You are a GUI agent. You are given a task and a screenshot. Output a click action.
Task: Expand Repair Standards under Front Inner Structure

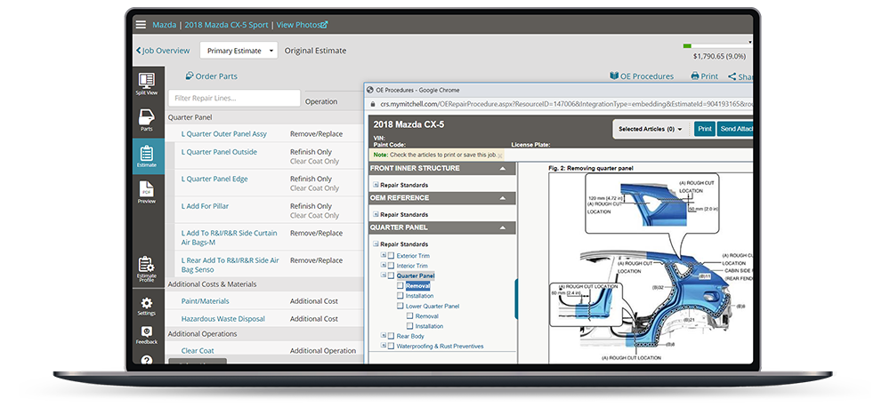(376, 185)
